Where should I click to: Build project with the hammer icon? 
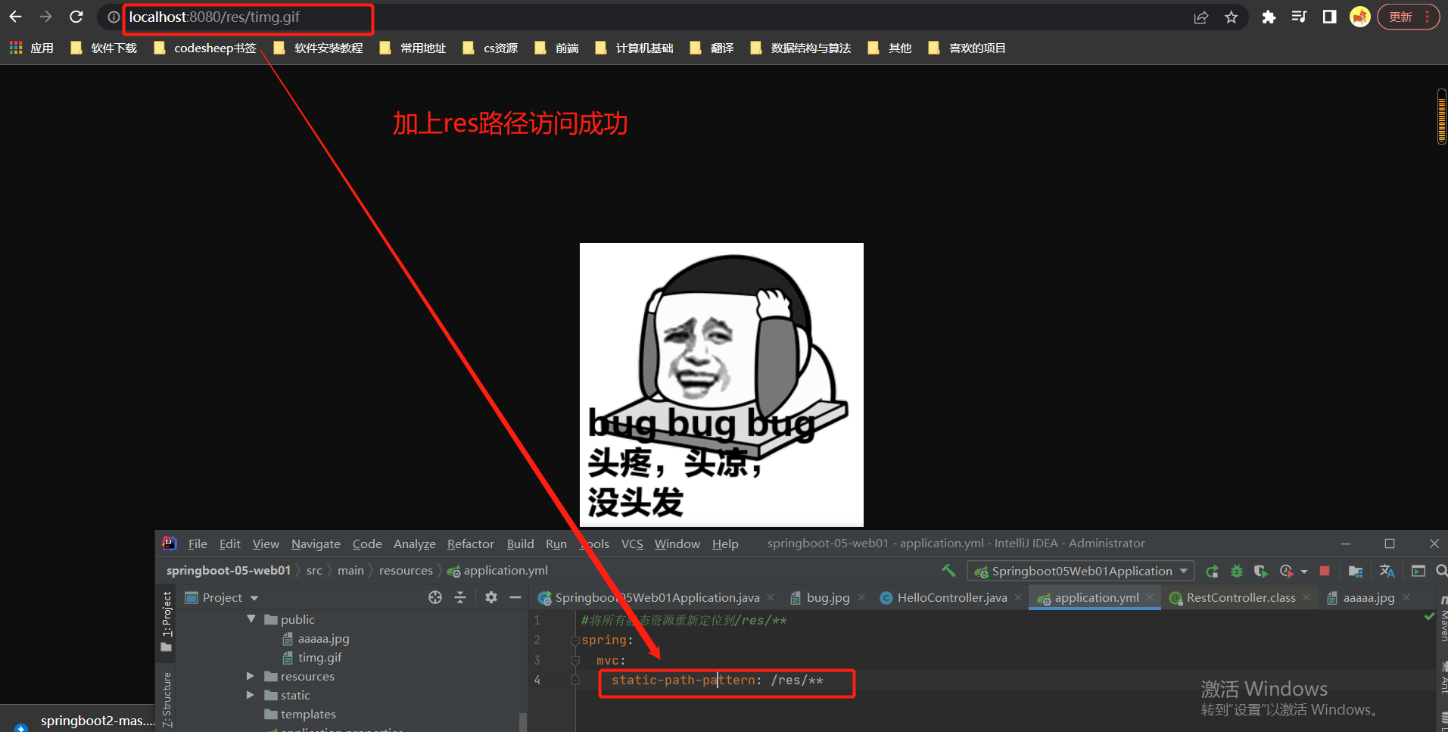point(948,571)
